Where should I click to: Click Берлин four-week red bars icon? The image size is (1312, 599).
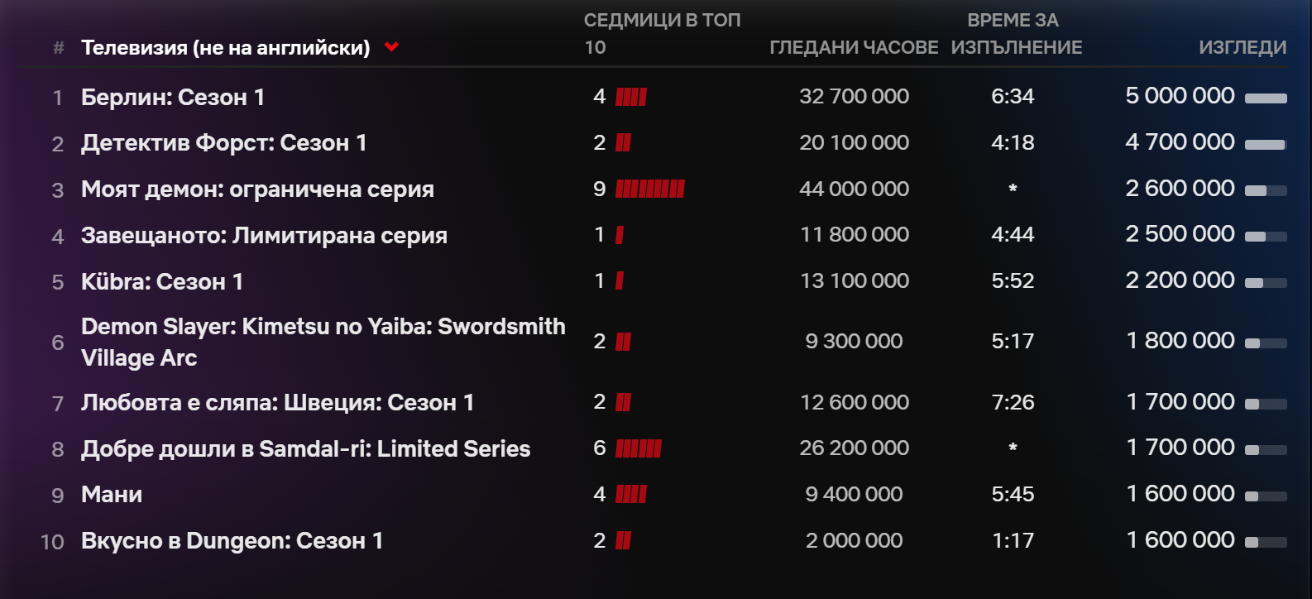(631, 98)
